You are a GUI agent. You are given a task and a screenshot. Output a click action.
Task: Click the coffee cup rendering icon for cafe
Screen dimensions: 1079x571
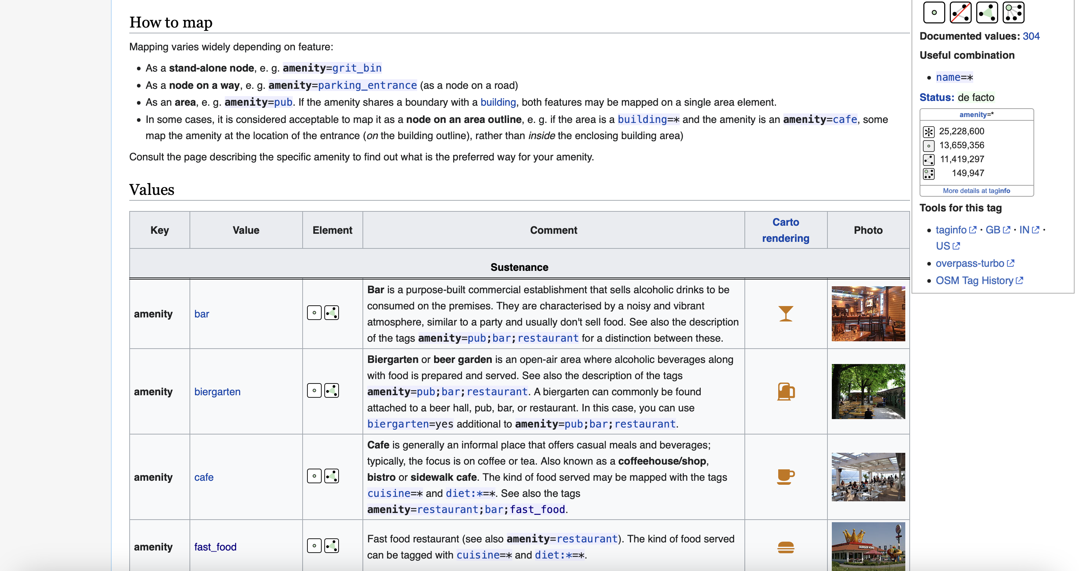pos(785,476)
